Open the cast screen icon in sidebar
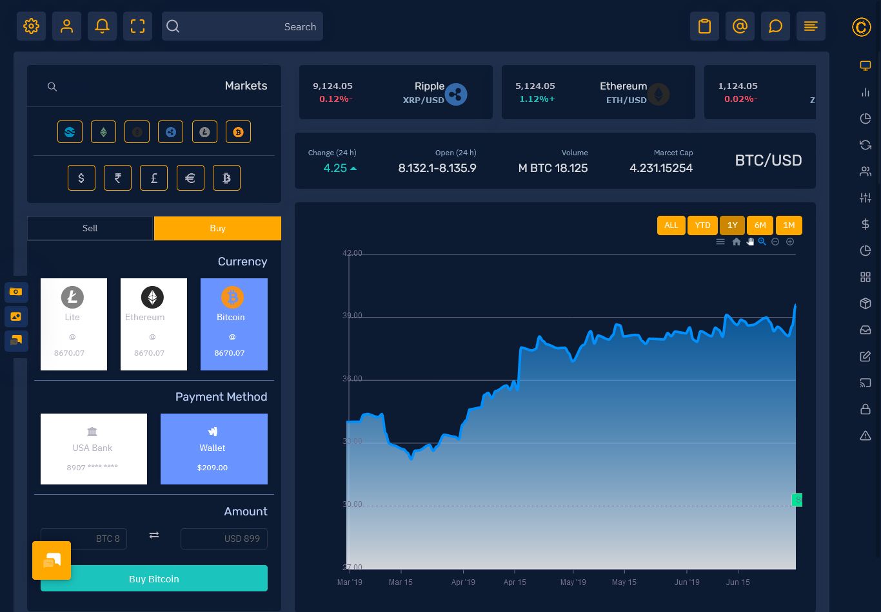 (866, 383)
